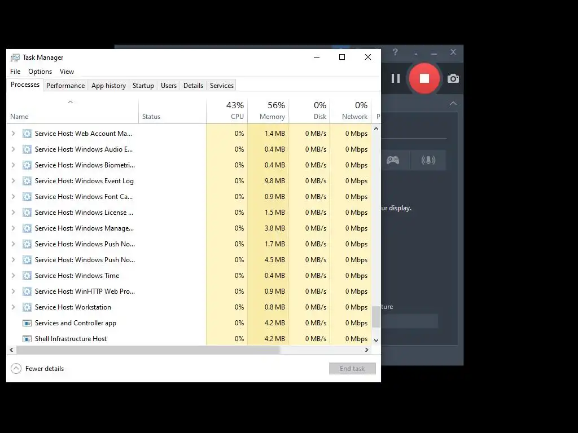Expand Service Host: Windows Event Log row
578x433 pixels.
click(x=14, y=181)
